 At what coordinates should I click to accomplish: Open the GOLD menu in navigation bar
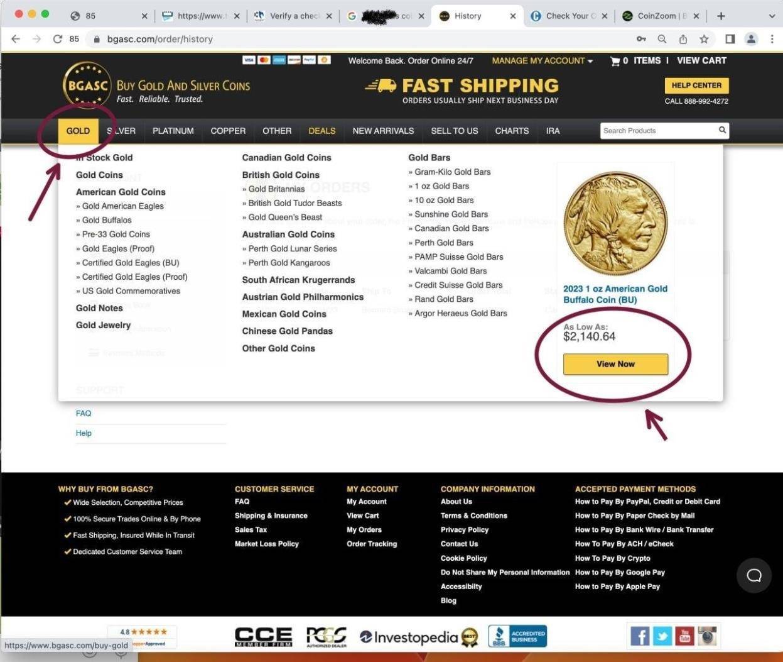click(x=78, y=131)
